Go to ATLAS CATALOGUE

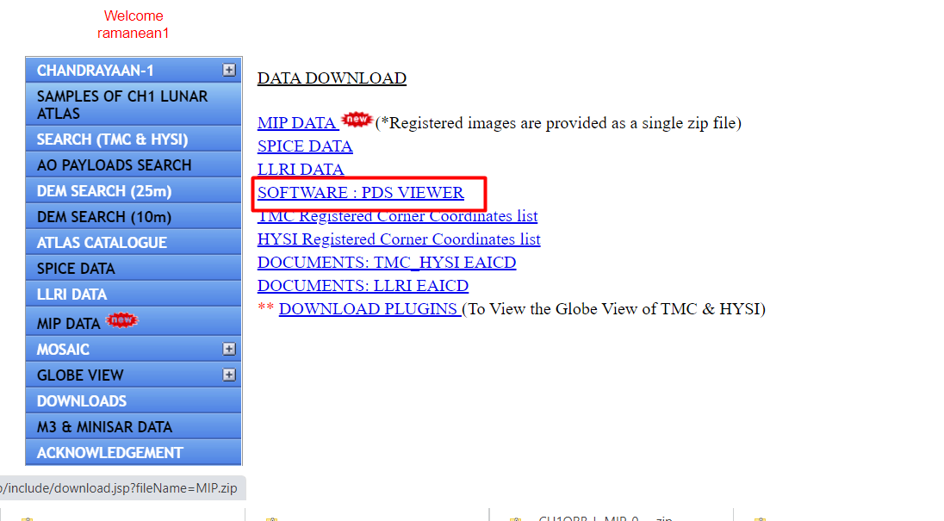(134, 243)
